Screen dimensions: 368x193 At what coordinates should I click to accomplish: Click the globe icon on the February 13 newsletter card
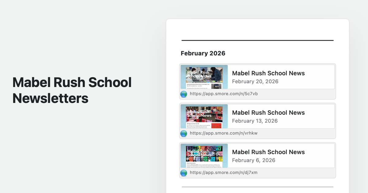click(x=183, y=133)
